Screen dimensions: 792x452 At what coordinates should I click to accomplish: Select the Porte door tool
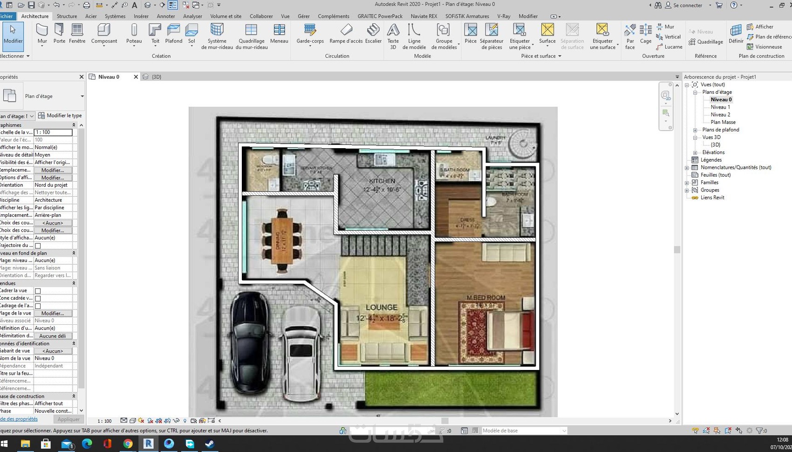pyautogui.click(x=59, y=34)
